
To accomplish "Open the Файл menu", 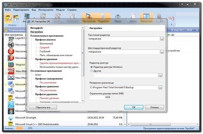I will [8, 10].
